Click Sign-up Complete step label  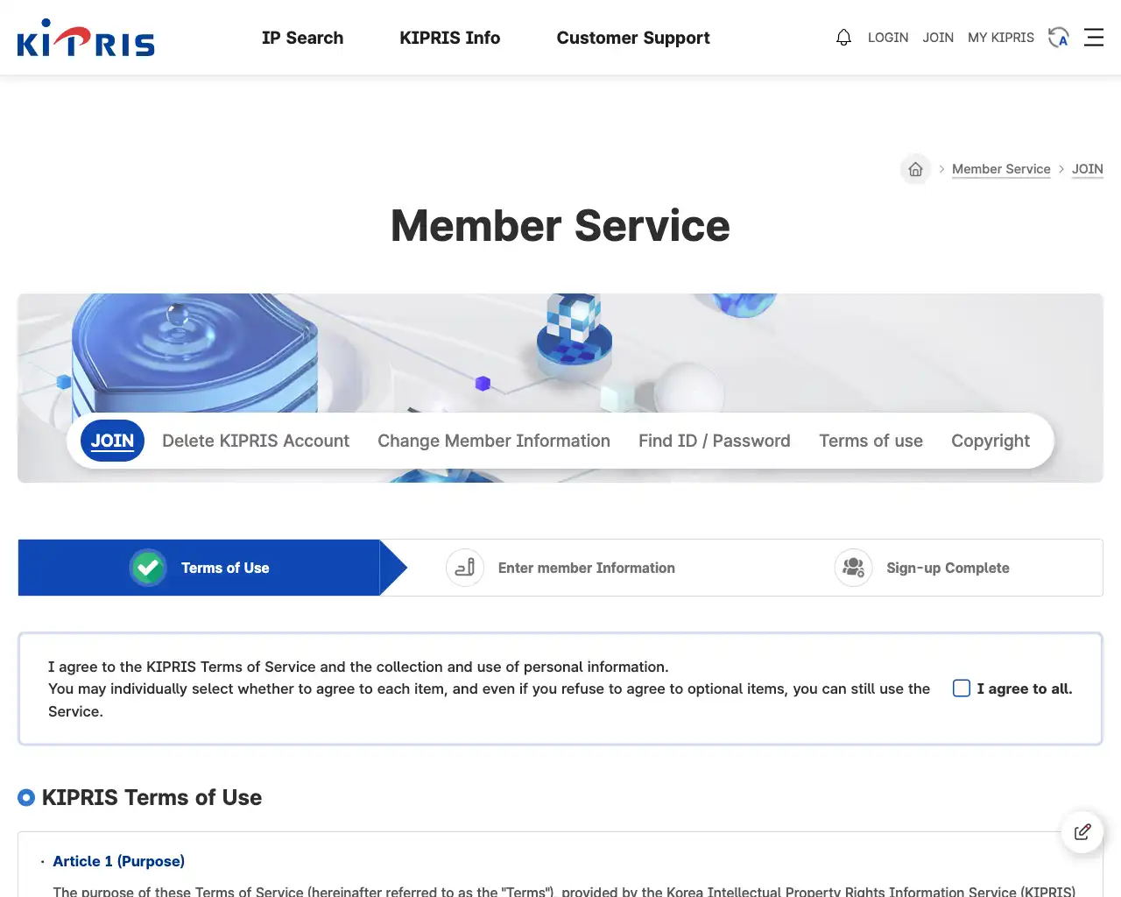click(948, 568)
